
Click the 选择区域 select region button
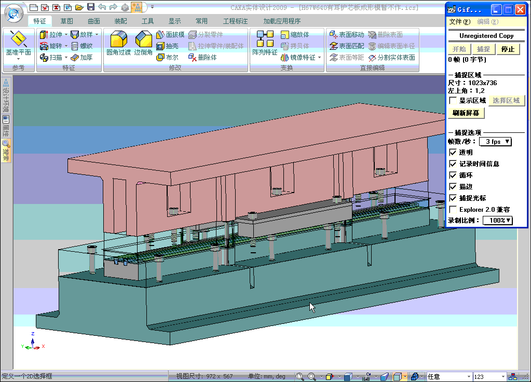506,101
